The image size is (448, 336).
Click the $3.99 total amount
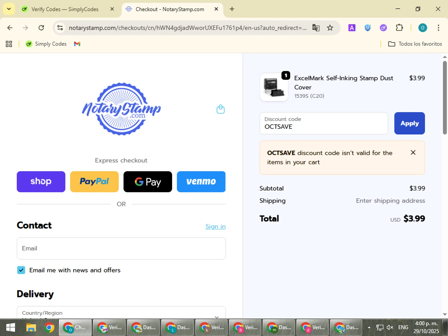pyautogui.click(x=414, y=219)
